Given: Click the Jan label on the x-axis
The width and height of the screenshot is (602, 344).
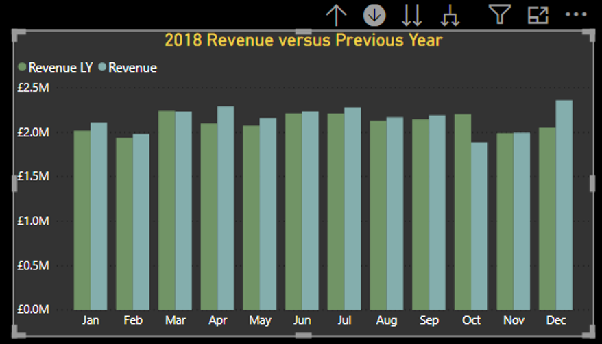Looking at the screenshot, I should (x=90, y=321).
